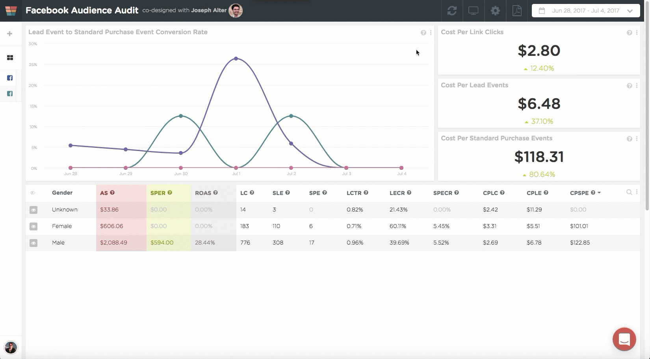This screenshot has width=650, height=359.
Task: Click the 60.11% LECR value
Action: pyautogui.click(x=398, y=226)
